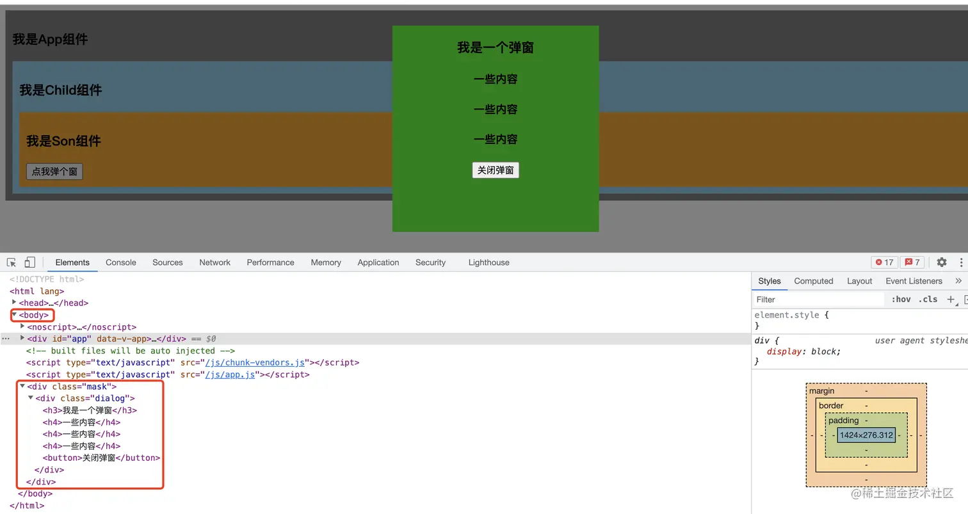Viewport: 968px width, 514px height.
Task: Open the Event Listeners sidebar tab
Action: [914, 281]
